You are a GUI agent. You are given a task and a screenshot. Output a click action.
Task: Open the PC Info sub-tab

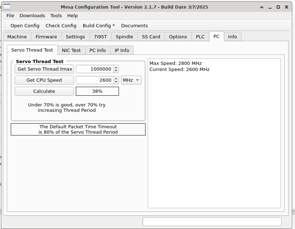pyautogui.click(x=98, y=50)
